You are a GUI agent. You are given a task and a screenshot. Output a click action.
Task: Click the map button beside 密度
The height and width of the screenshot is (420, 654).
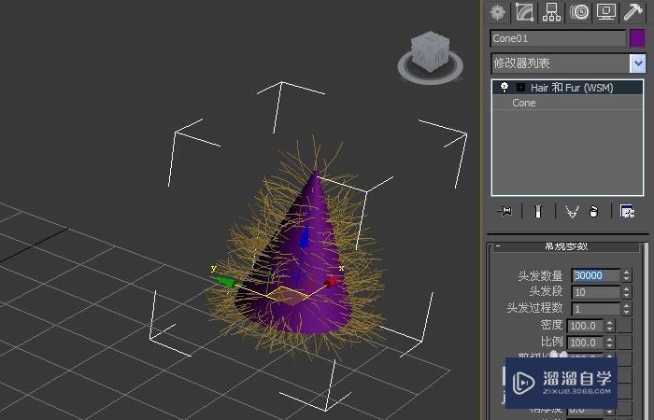(625, 326)
